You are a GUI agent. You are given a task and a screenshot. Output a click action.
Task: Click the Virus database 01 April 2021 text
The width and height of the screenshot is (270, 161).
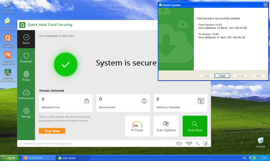pos(56,36)
